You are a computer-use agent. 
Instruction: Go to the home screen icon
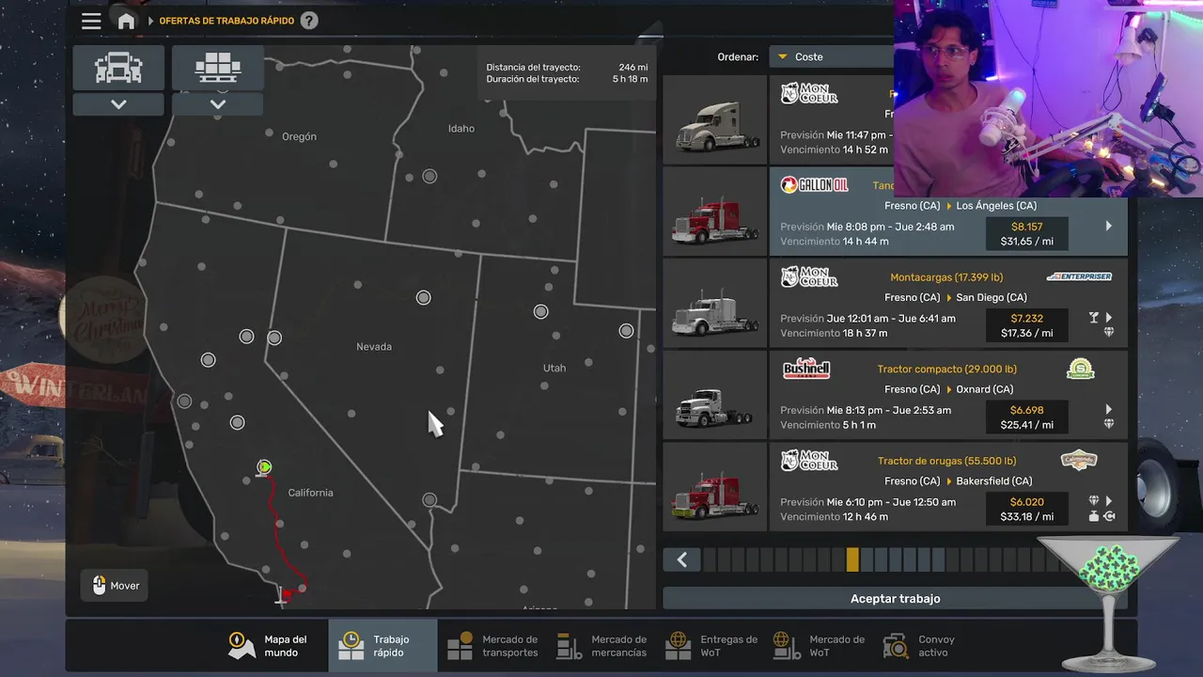[x=126, y=21]
